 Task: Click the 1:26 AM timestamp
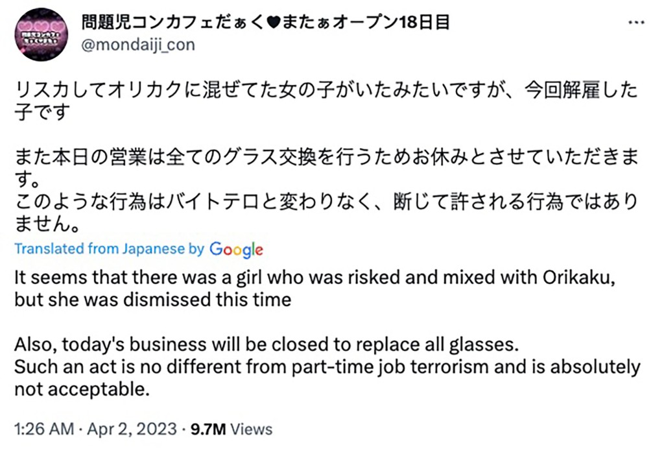[x=41, y=429]
